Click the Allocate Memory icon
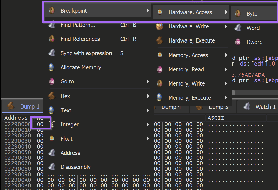278x190 pixels. coord(52,67)
